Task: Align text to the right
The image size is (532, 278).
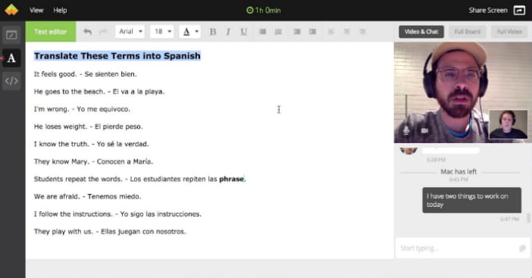Action: coord(362,32)
